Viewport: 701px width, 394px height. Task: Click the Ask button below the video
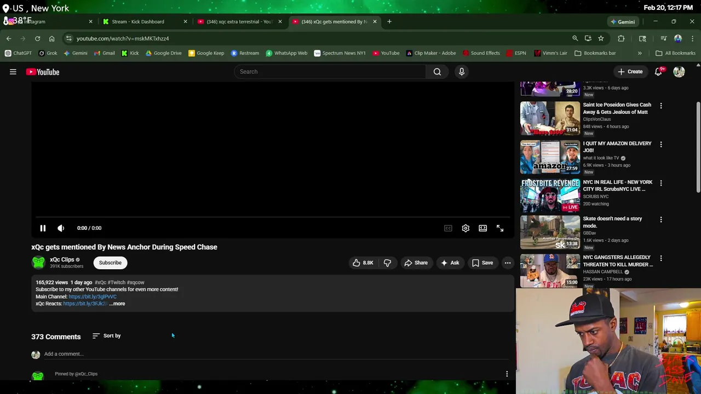tap(450, 263)
